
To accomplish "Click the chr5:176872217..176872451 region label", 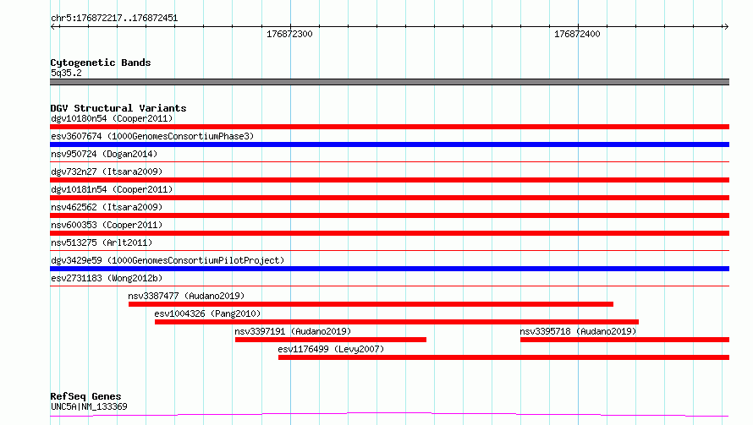I will click(x=114, y=19).
